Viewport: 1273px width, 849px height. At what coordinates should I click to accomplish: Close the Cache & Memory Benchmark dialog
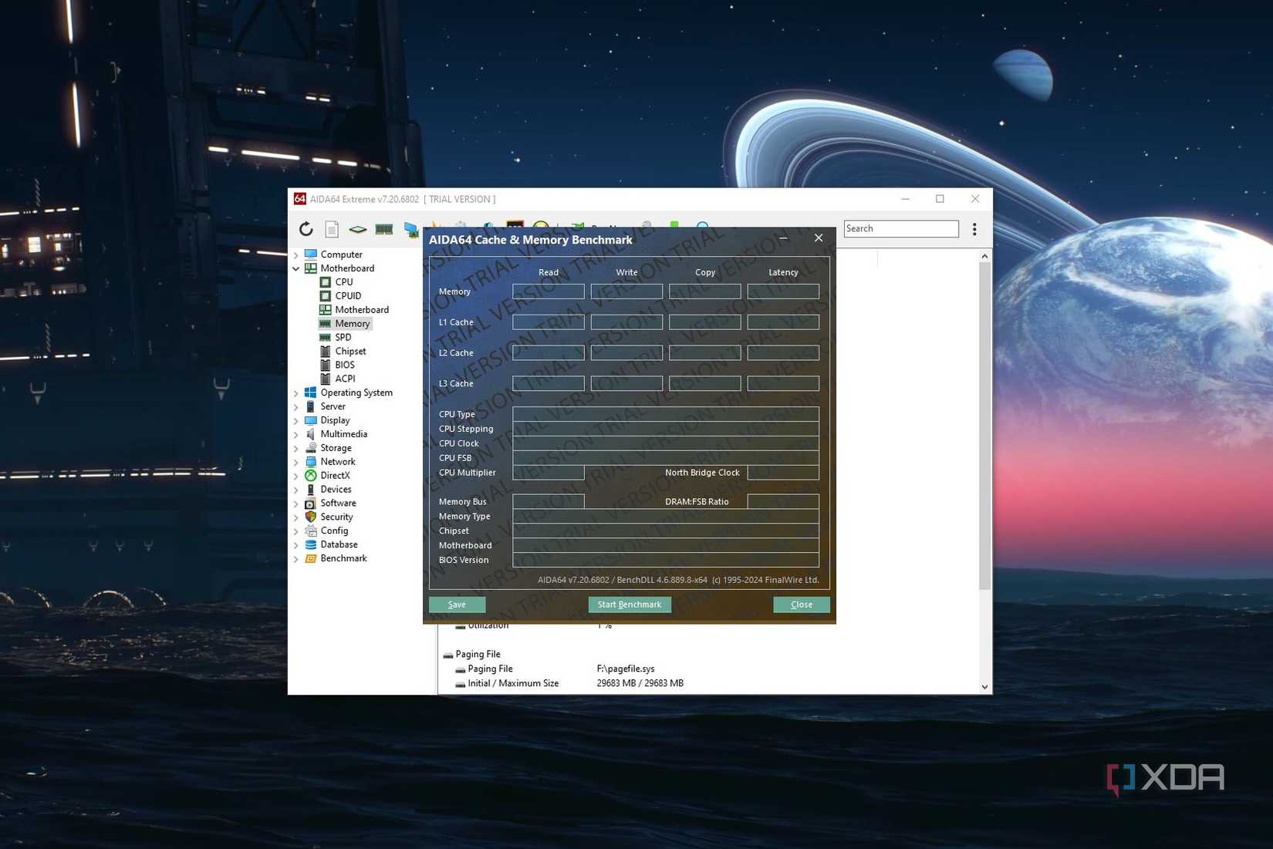818,238
